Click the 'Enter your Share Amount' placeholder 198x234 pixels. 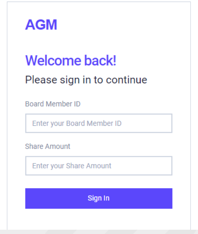tap(72, 166)
